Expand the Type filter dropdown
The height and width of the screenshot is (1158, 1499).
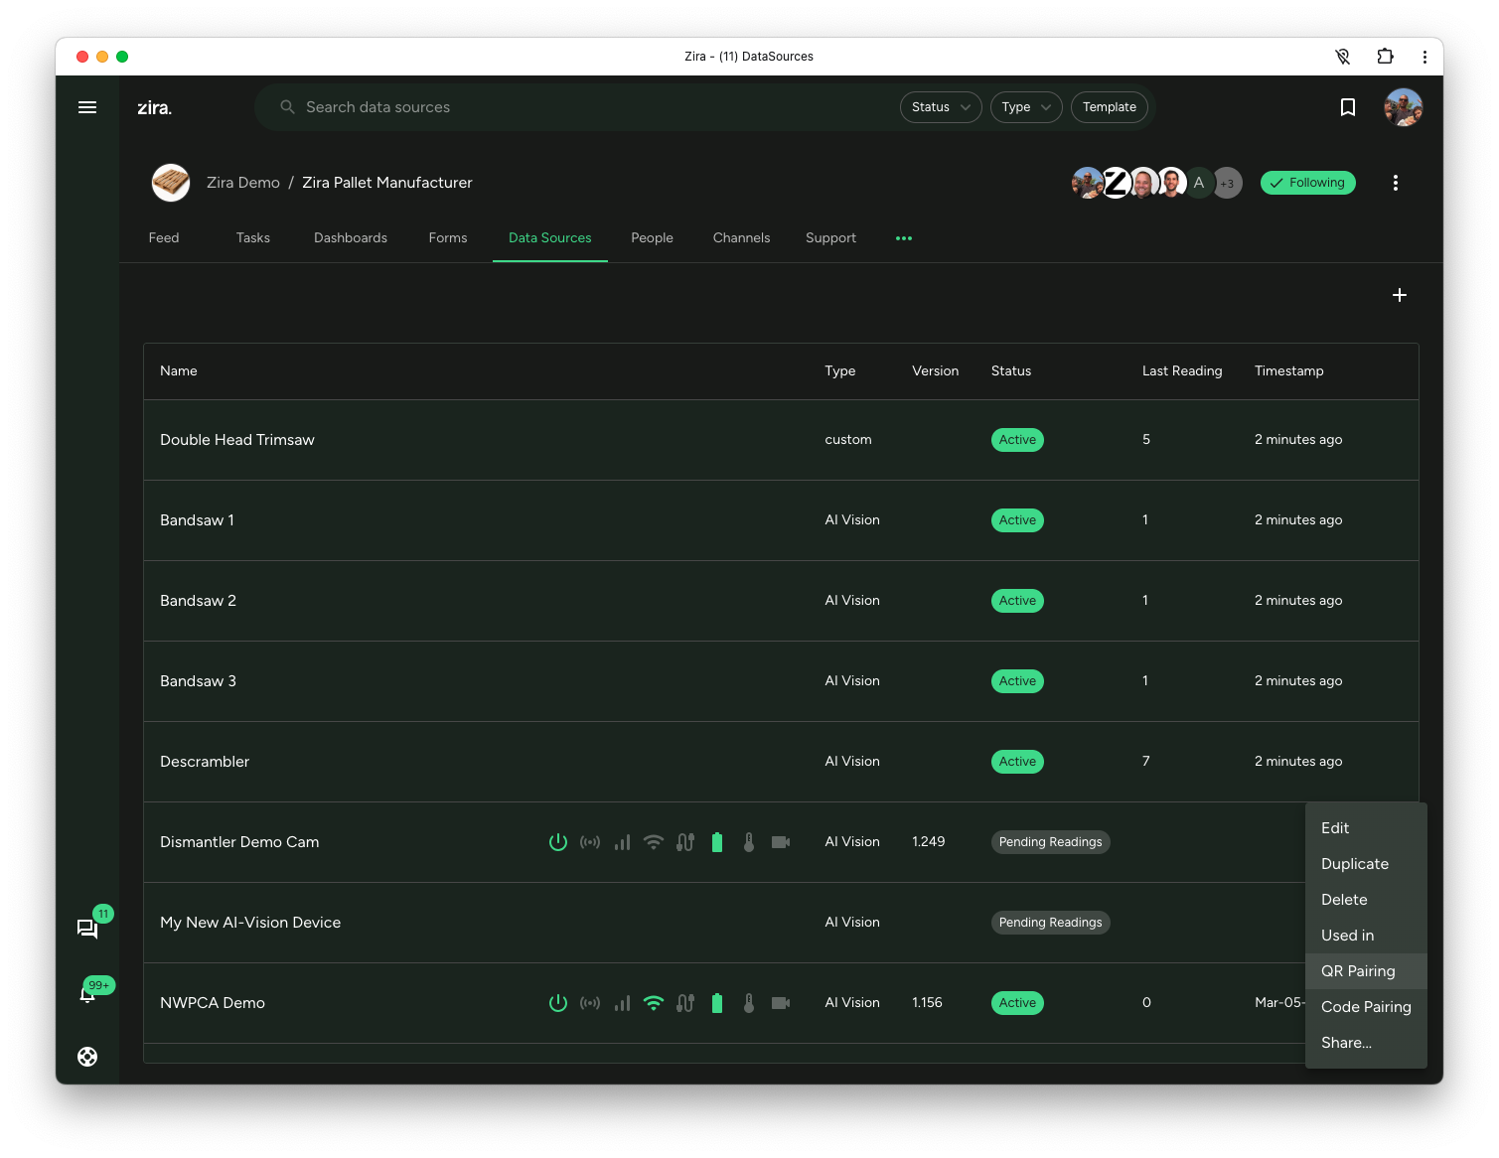tap(1026, 107)
